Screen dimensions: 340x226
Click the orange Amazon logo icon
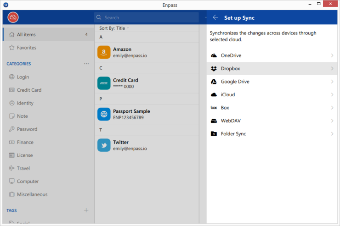pyautogui.click(x=104, y=52)
